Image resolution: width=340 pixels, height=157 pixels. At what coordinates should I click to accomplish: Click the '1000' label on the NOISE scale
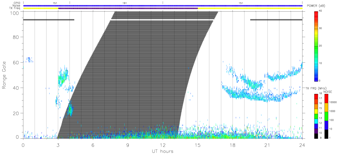click(x=332, y=111)
